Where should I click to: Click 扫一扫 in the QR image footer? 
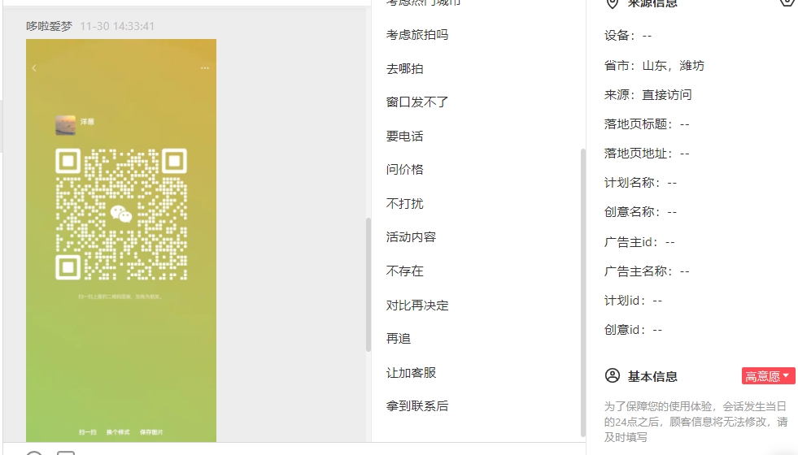click(88, 432)
